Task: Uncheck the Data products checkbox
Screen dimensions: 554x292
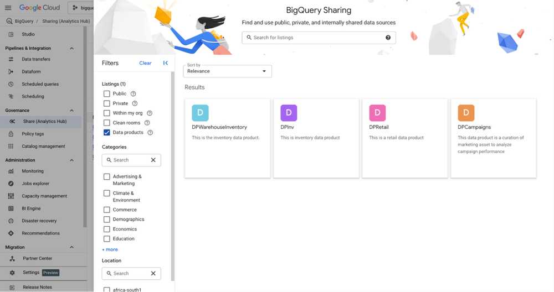Action: [x=107, y=133]
